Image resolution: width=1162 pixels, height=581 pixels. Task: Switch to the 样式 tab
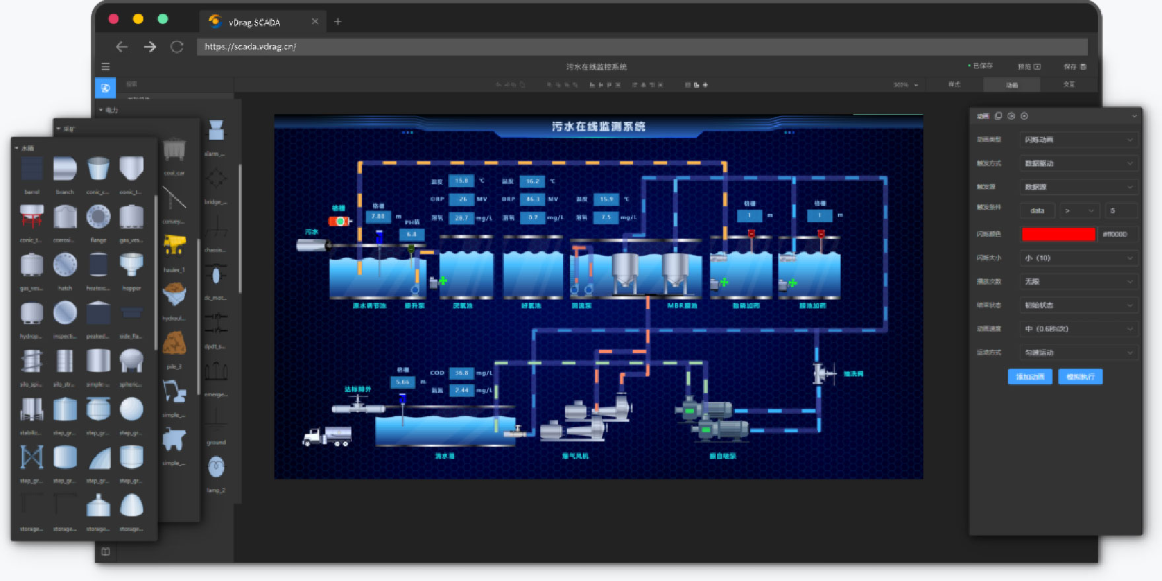[954, 85]
